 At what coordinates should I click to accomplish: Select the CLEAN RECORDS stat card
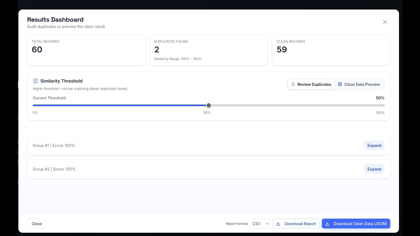(x=331, y=50)
